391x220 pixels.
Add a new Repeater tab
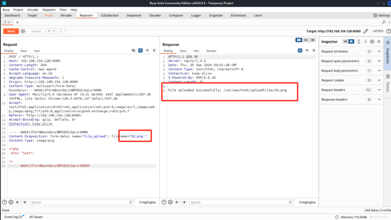tap(17, 23)
